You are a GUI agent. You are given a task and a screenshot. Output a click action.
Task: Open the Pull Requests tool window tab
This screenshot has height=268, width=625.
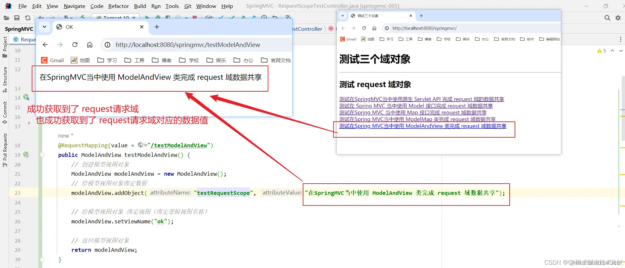(x=5, y=150)
